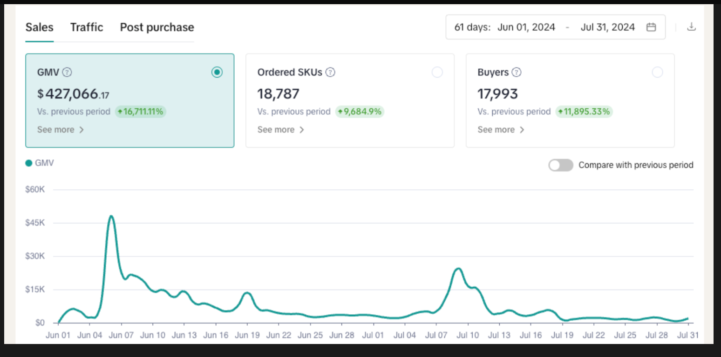The width and height of the screenshot is (721, 357).
Task: Enable Compare with previous period toggle
Action: tap(561, 165)
